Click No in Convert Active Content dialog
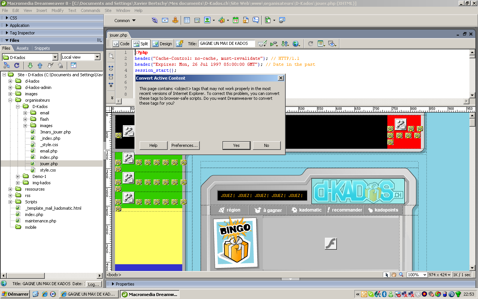 pos(267,145)
